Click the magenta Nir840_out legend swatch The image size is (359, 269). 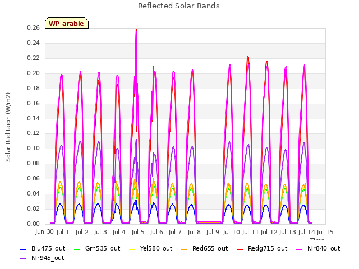point(299,249)
